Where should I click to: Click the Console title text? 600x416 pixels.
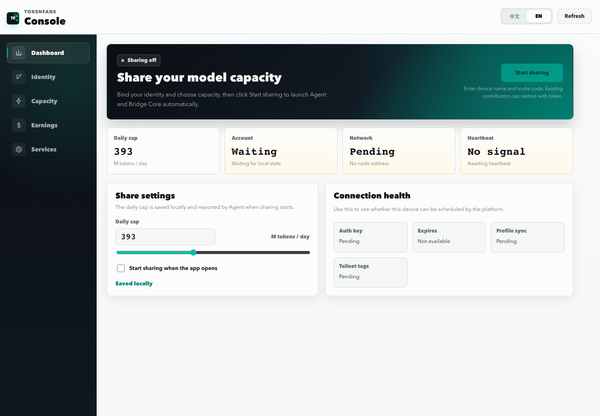pos(45,21)
